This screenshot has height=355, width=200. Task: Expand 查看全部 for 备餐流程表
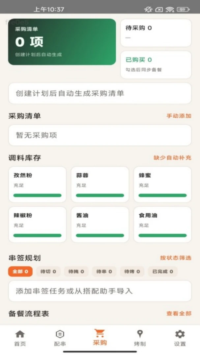click(x=179, y=314)
